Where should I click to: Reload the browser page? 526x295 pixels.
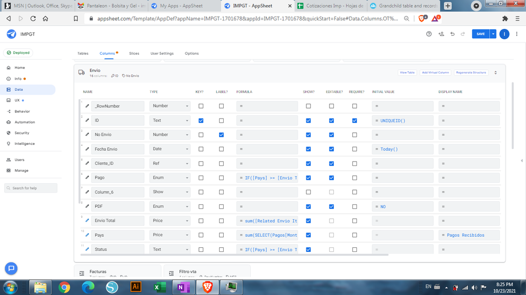(33, 19)
